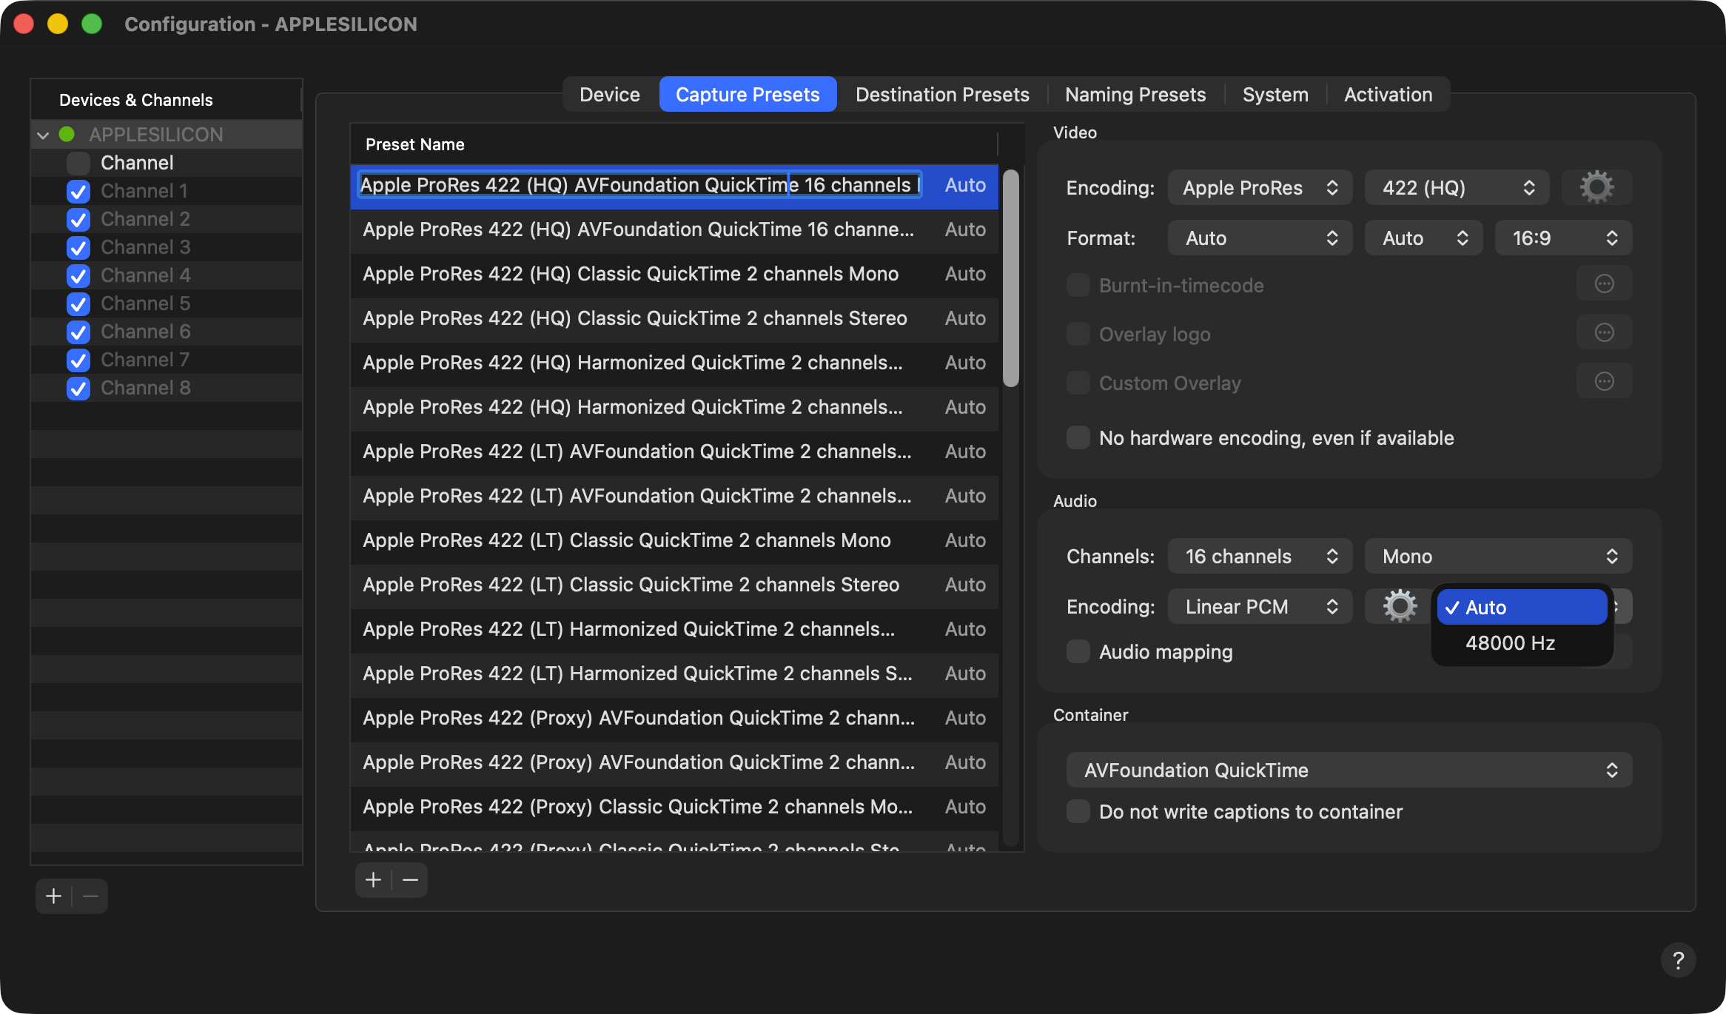1726x1014 pixels.
Task: Go to the Naming Presets tab
Action: click(x=1135, y=94)
